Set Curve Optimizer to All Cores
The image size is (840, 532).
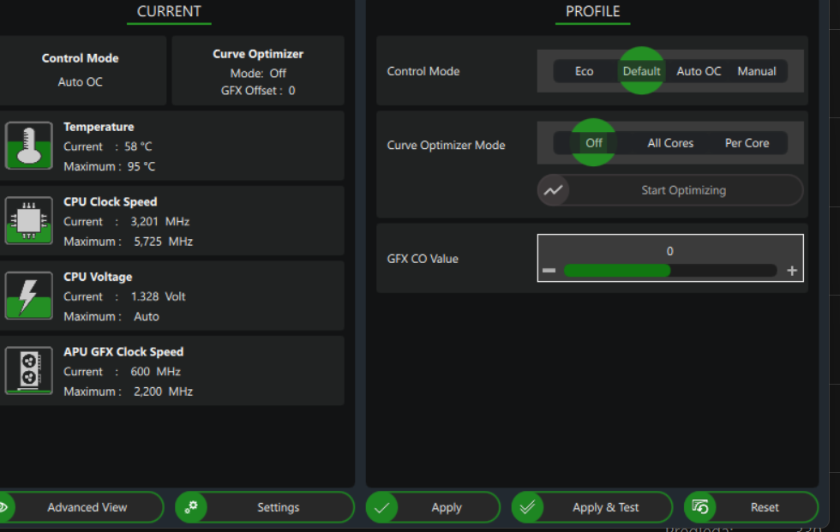[670, 143]
